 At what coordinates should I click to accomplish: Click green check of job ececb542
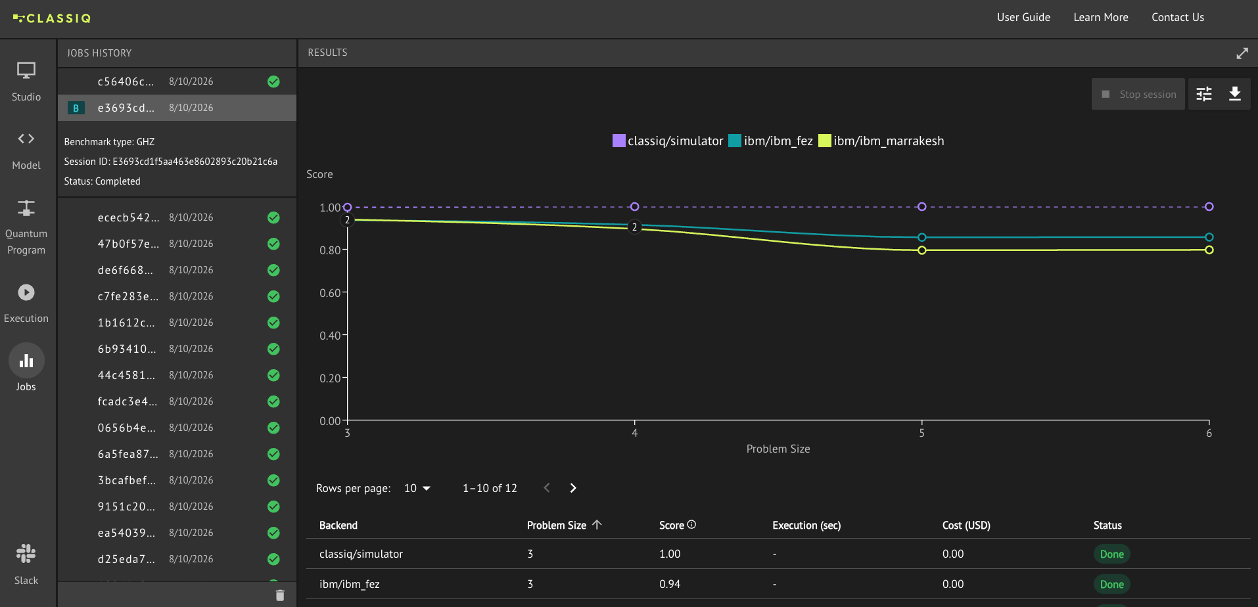click(273, 217)
